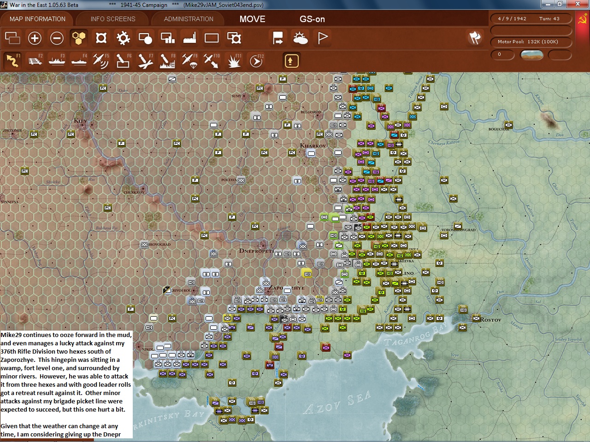Switch to the Info Screens tab

(x=113, y=19)
